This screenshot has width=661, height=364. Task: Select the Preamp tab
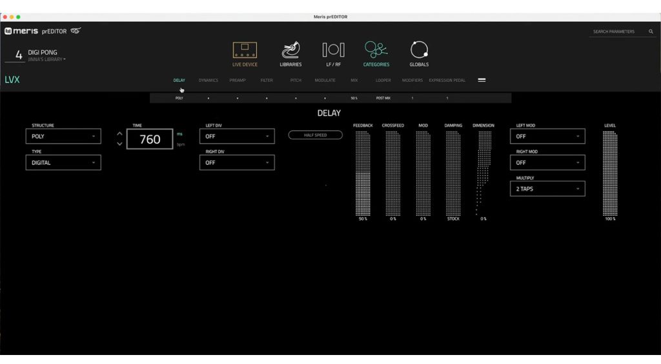238,80
